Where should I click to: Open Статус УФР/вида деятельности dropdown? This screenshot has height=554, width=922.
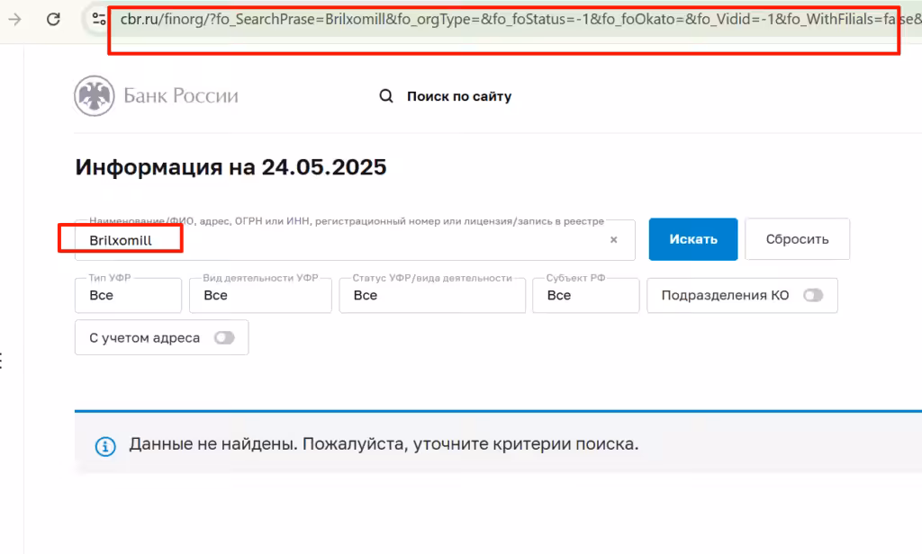point(432,296)
